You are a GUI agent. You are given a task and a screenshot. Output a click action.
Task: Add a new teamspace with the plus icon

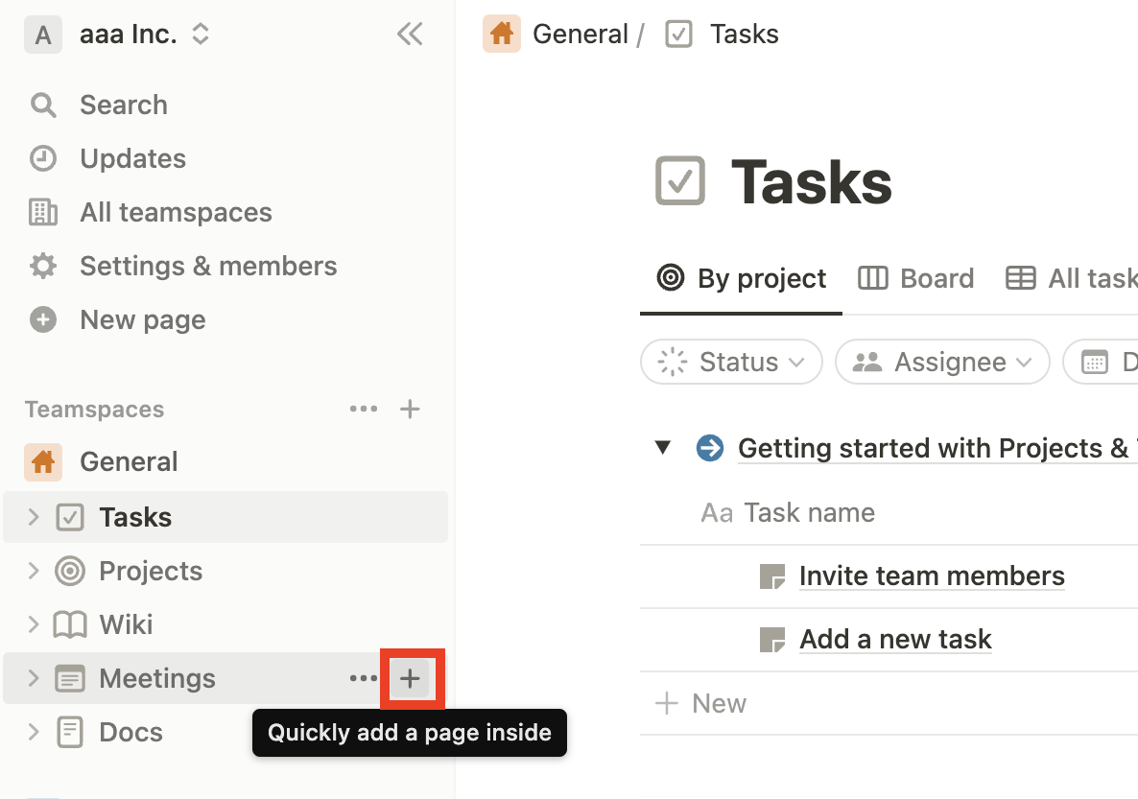pyautogui.click(x=410, y=409)
